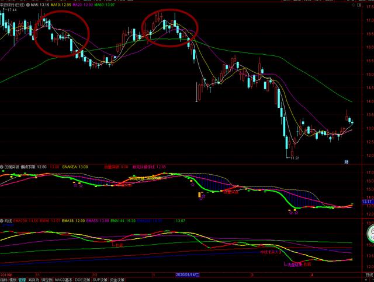This screenshot has width=374, height=282.
Task: Open the 均线 sub-chart settings icon
Action: click(2, 221)
